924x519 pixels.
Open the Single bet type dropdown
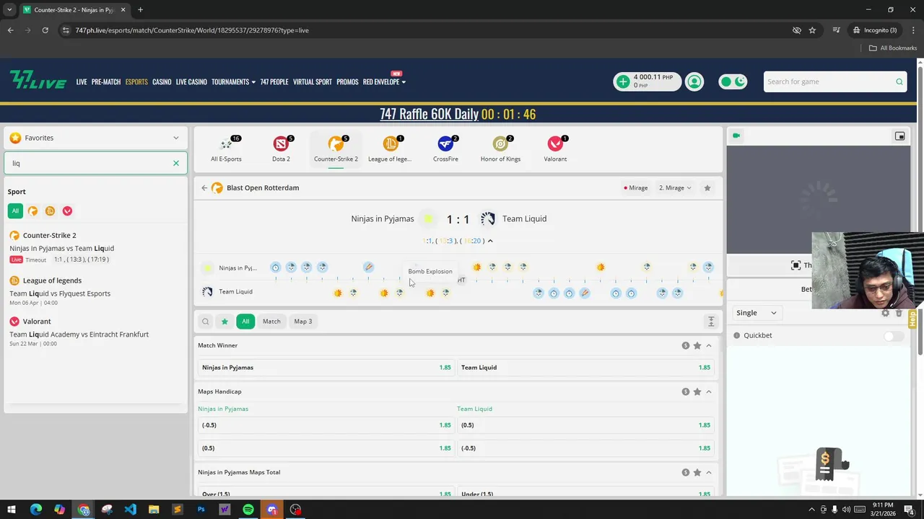click(756, 313)
